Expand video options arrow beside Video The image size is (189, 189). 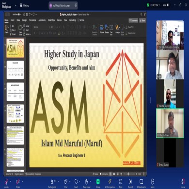click(22, 182)
